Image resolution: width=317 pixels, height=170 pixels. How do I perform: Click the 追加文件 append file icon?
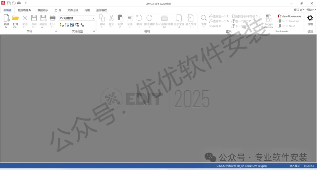coord(179,18)
